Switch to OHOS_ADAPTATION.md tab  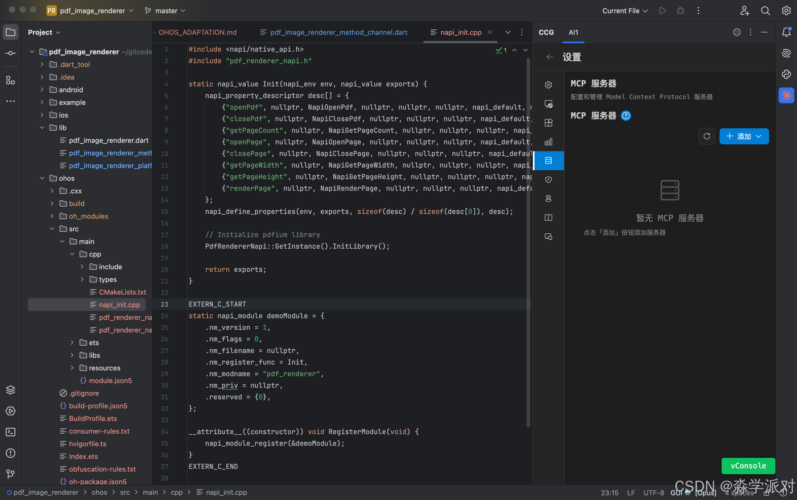click(197, 32)
